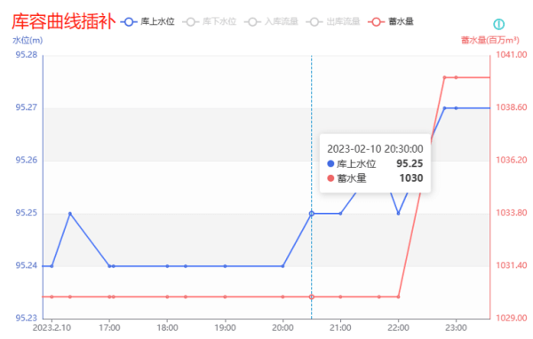Click the blue legend circle icon for 库上水位

click(129, 22)
